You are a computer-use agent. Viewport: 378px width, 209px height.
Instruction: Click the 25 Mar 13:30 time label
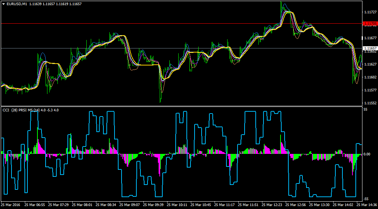click(x=319, y=205)
